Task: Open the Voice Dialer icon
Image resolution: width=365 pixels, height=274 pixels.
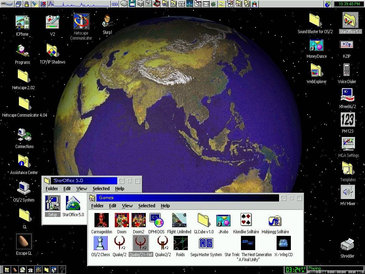Action: [x=347, y=73]
